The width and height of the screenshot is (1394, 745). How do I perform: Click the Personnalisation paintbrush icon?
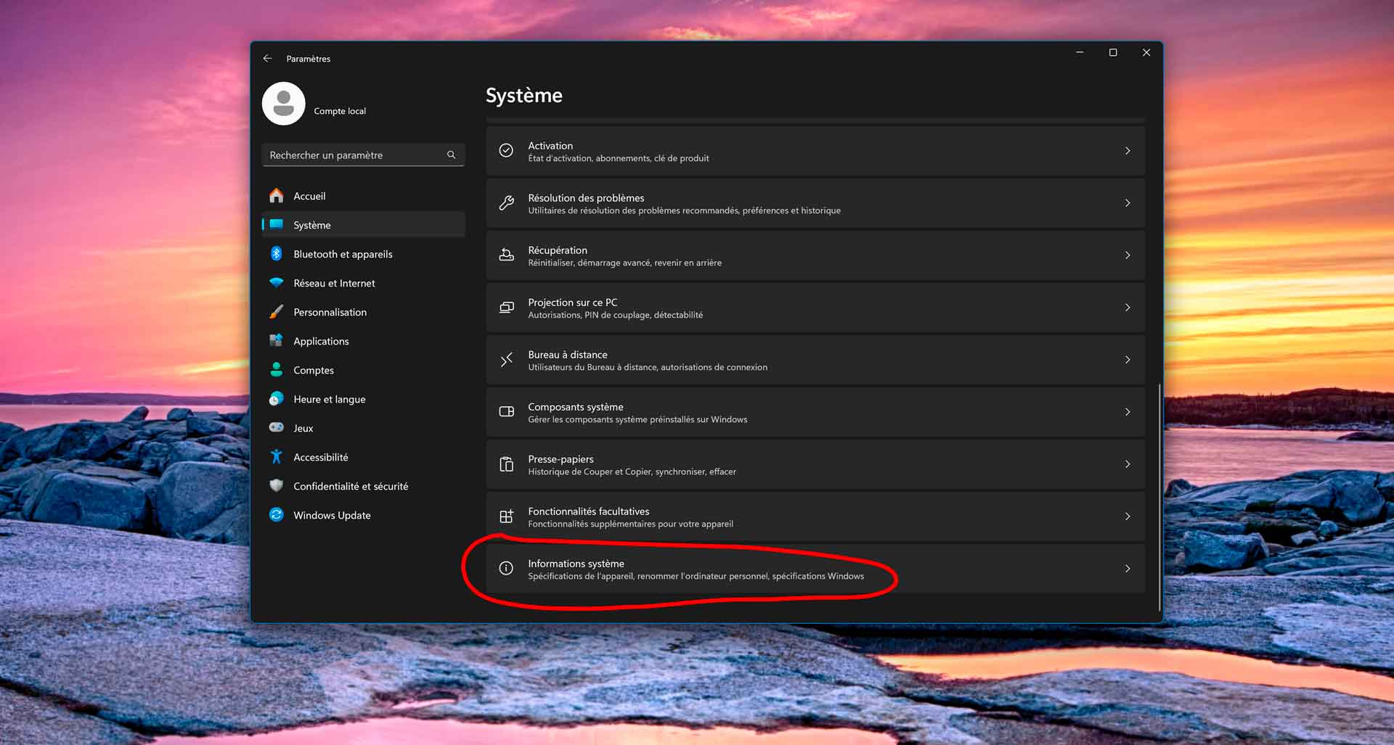click(x=276, y=312)
